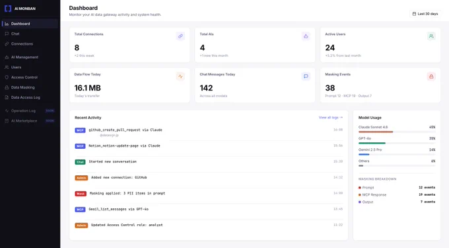Click the lock icon on Masking Events card
Screen dimensions: 449x248
click(431, 76)
